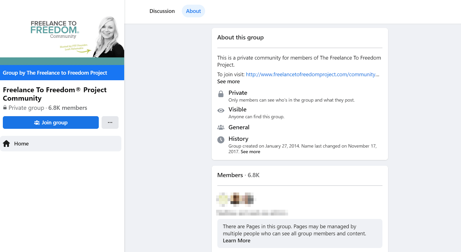Click the History clock icon
The width and height of the screenshot is (461, 252).
coord(221,140)
